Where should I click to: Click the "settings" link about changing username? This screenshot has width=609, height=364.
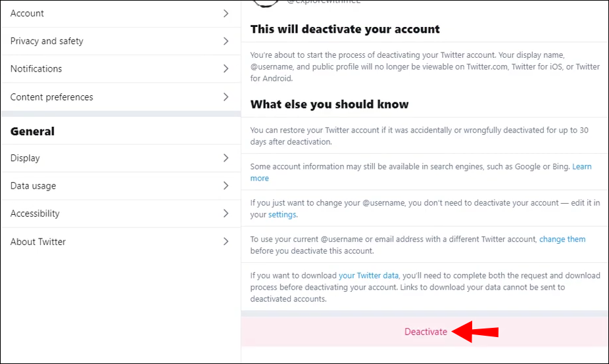point(283,215)
